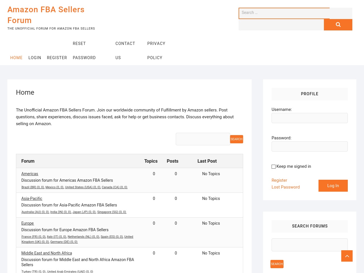This screenshot has height=273, width=364.
Task: Click the Log In button
Action: [333, 186]
